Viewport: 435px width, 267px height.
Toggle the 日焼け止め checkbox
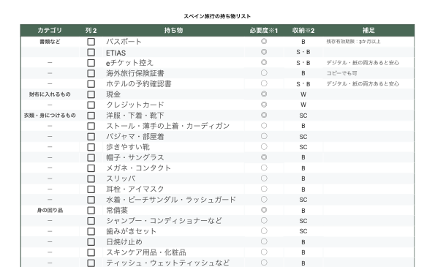91,242
